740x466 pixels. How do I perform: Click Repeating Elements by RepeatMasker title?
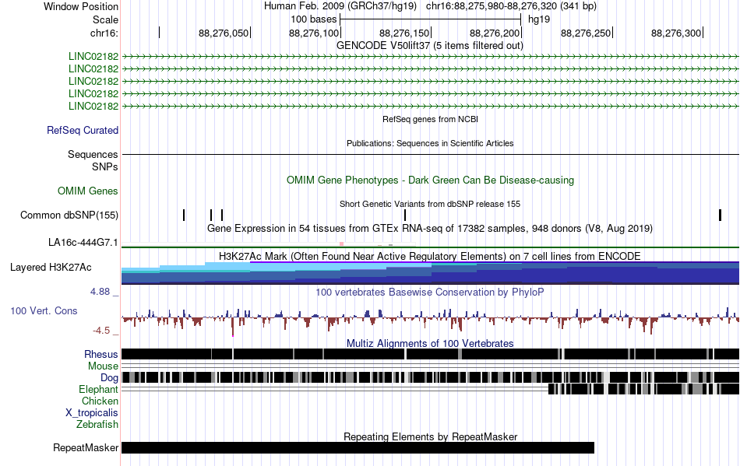431,436
